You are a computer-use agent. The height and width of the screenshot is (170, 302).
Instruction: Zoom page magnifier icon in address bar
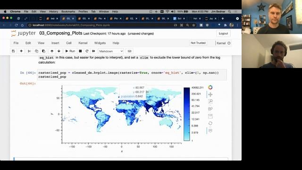click(187, 25)
